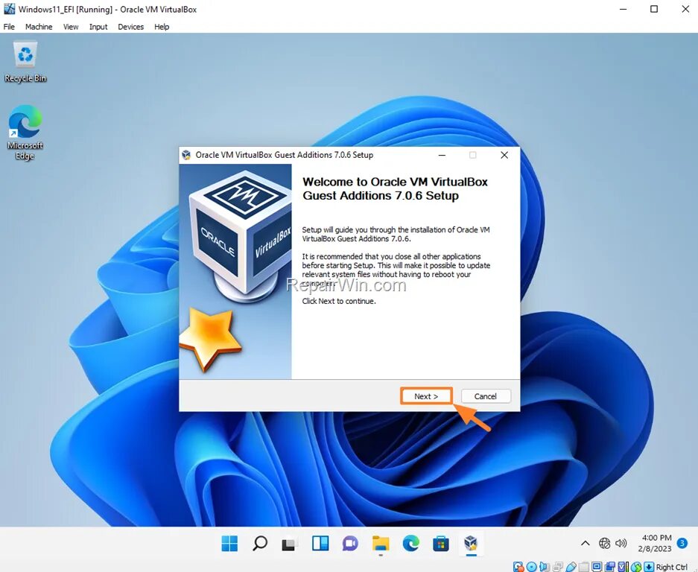
Task: Click the optical drive icon in VirtualBox status bar
Action: click(x=530, y=567)
